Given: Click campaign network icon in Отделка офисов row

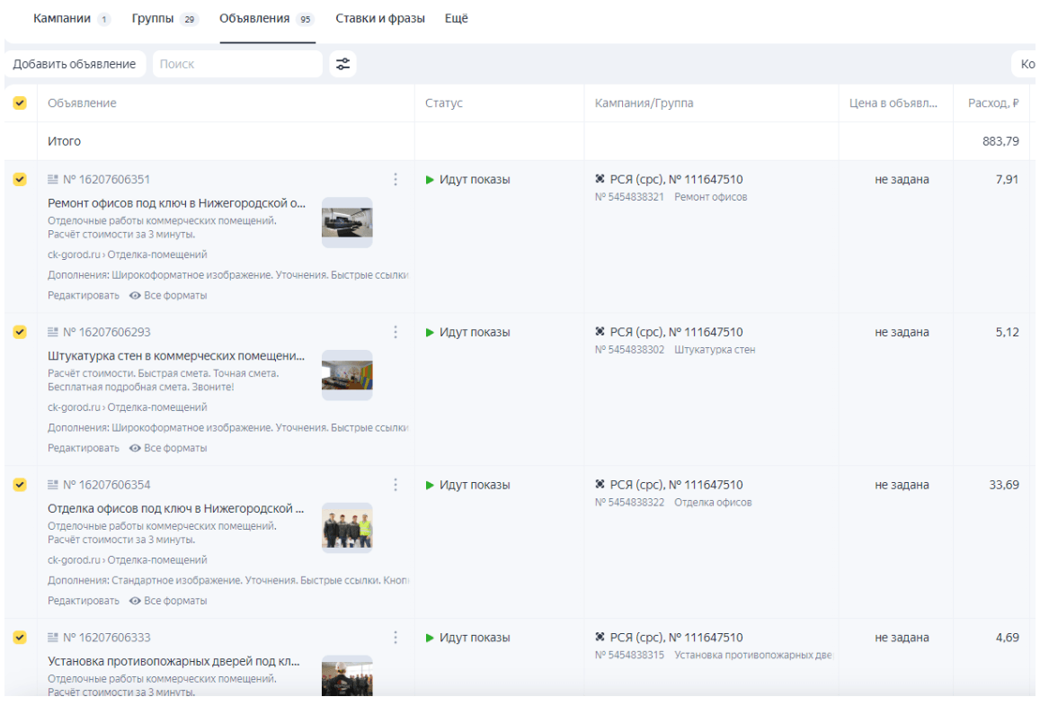Looking at the screenshot, I should 600,484.
